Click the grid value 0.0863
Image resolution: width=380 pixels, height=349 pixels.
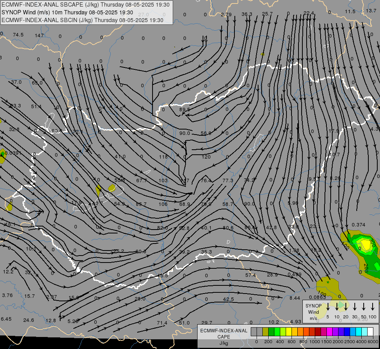[x=318, y=297]
